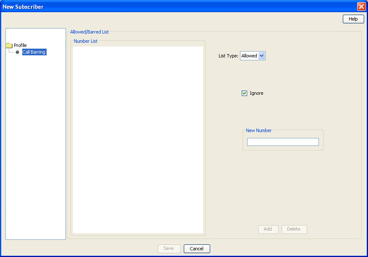Uncheck the Ignore checkbox

(244, 93)
